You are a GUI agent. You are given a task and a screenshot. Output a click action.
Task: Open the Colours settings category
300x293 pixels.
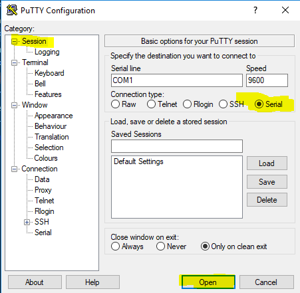[x=46, y=158]
